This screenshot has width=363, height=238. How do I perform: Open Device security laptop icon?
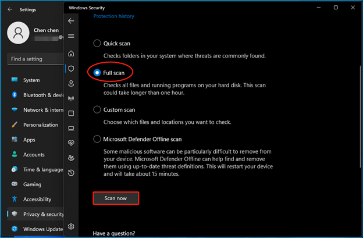click(x=71, y=128)
